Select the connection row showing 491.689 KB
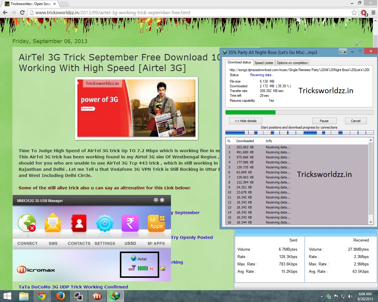Image resolution: width=378 pixels, height=302 pixels. [x=297, y=152]
